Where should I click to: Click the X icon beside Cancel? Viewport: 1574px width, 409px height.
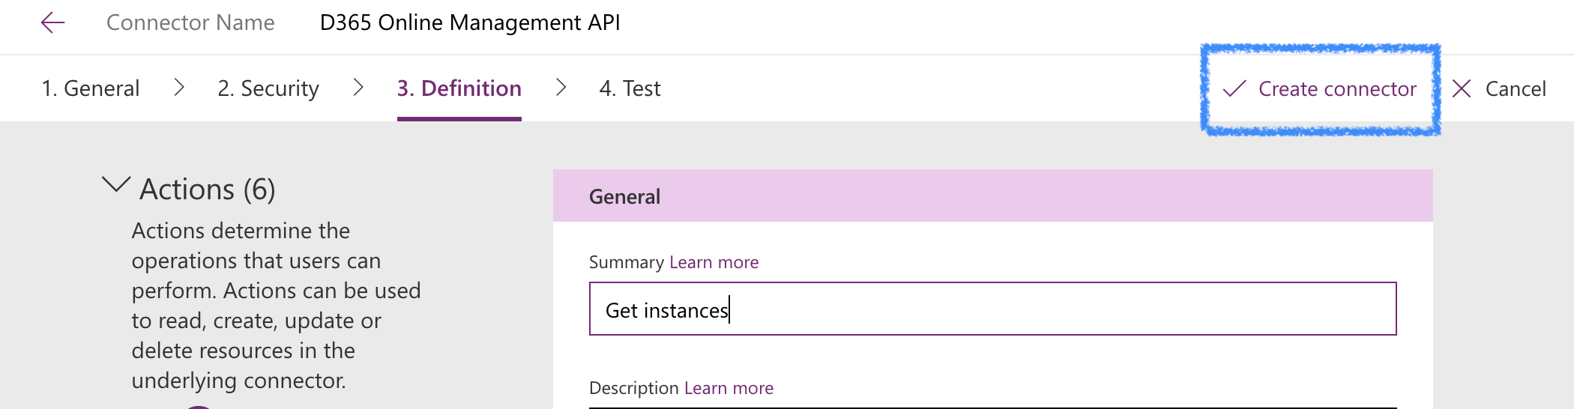pyautogui.click(x=1461, y=89)
